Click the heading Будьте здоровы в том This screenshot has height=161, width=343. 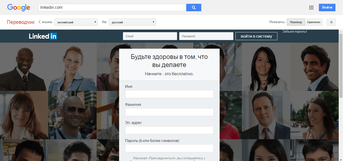click(x=169, y=61)
